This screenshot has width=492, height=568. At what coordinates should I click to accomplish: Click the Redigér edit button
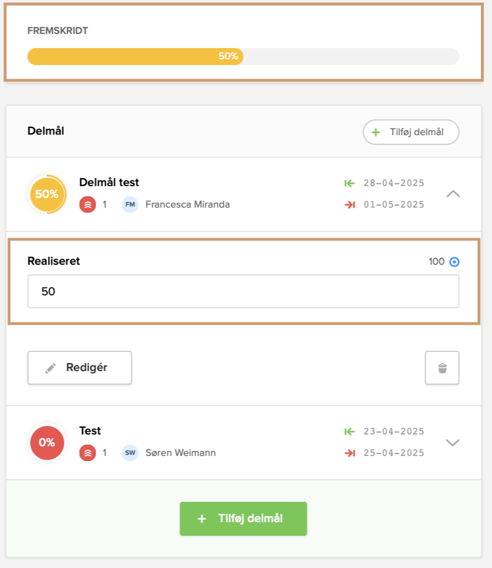pyautogui.click(x=80, y=368)
